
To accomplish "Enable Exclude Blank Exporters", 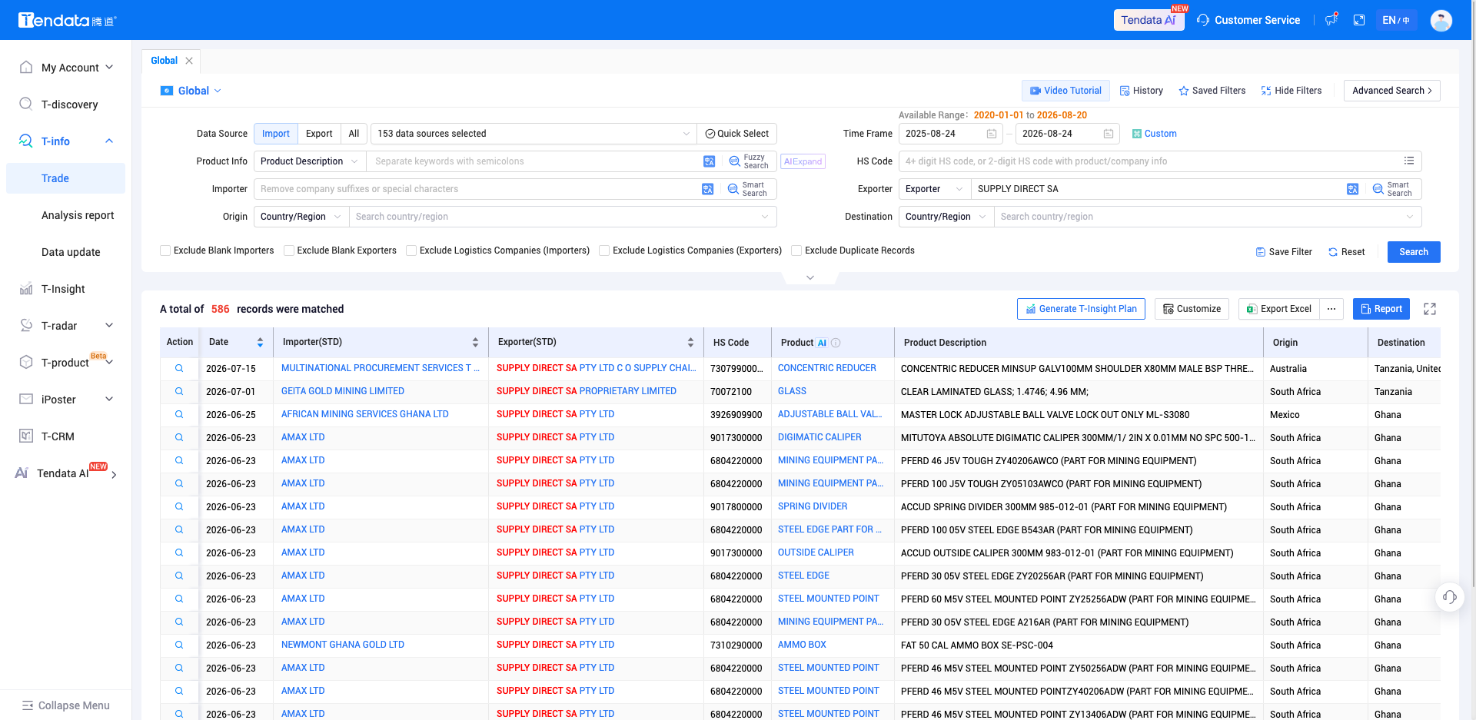I will [289, 251].
